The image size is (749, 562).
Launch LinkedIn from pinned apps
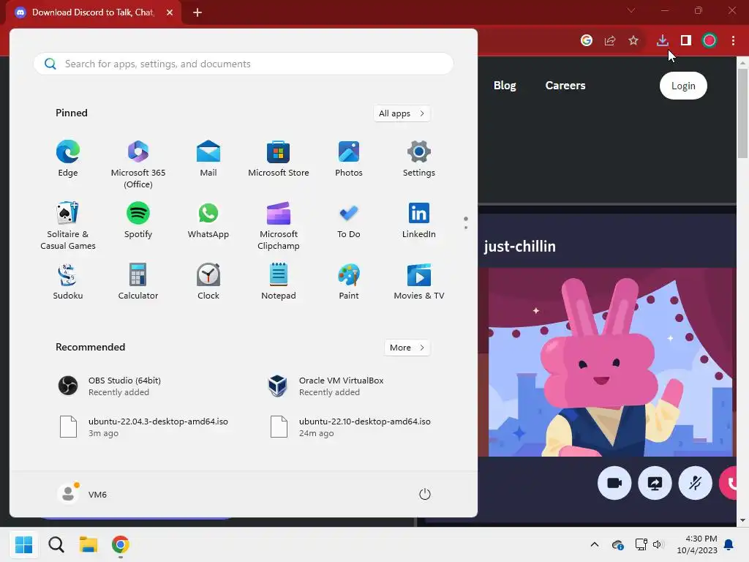pyautogui.click(x=419, y=220)
